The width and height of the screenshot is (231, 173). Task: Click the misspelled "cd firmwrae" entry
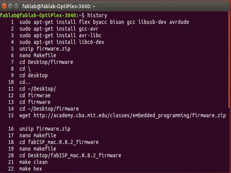pos(35,95)
